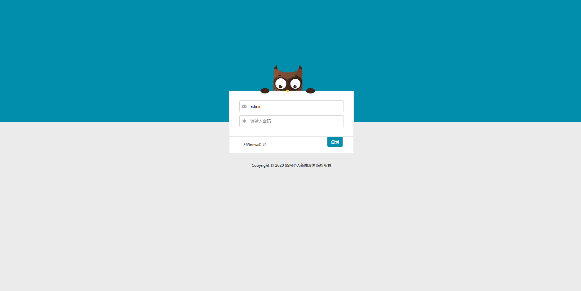
Task: Click the owl mascot's right eye
Action: 295,84
